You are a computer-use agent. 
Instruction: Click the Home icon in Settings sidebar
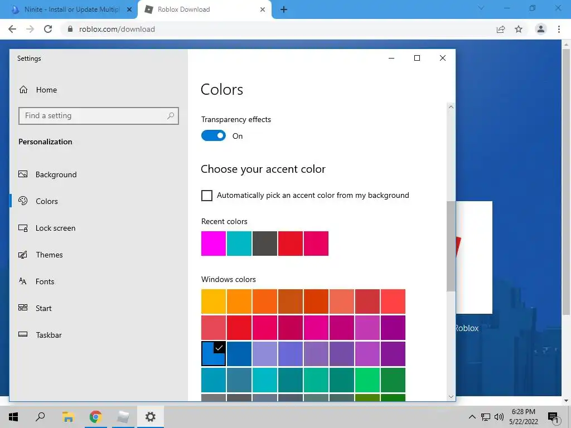(23, 90)
